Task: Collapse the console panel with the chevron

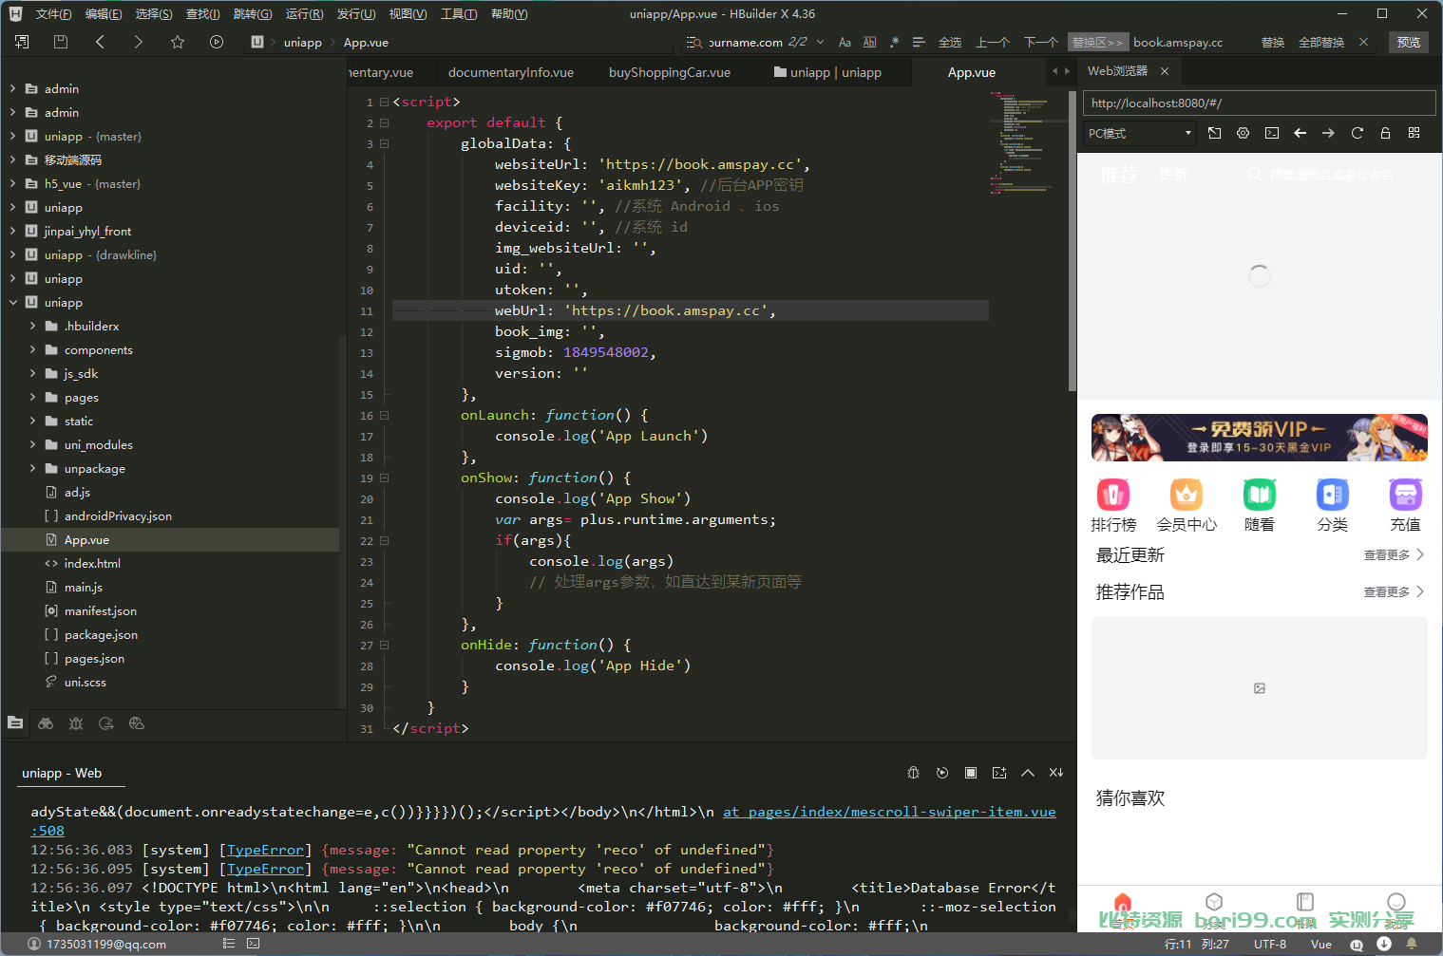Action: pos(1027,773)
